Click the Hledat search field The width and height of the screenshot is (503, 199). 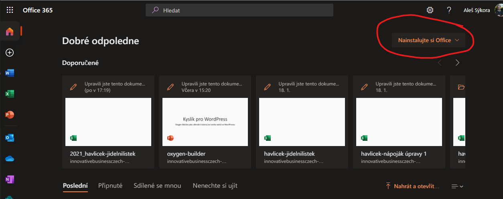click(239, 10)
